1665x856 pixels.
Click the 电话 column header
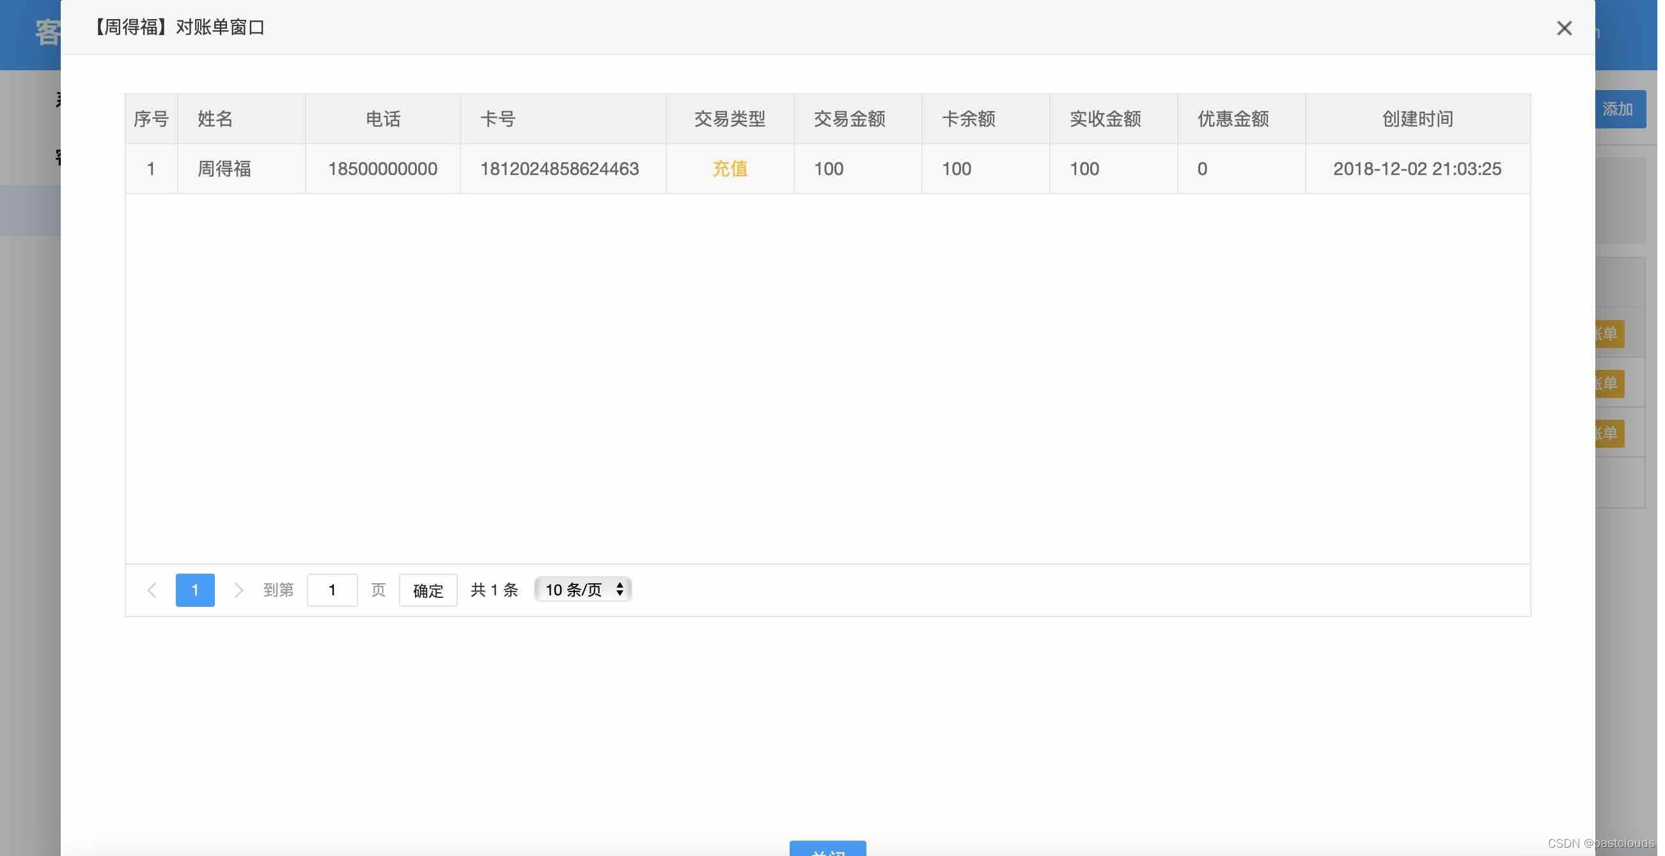(x=382, y=119)
